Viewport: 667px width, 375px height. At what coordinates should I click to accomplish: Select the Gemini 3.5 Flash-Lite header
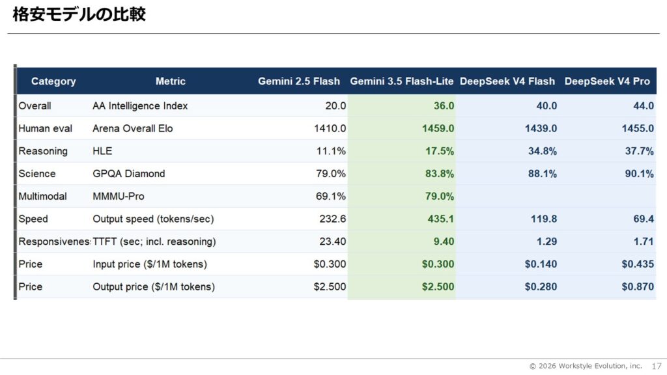click(x=401, y=81)
